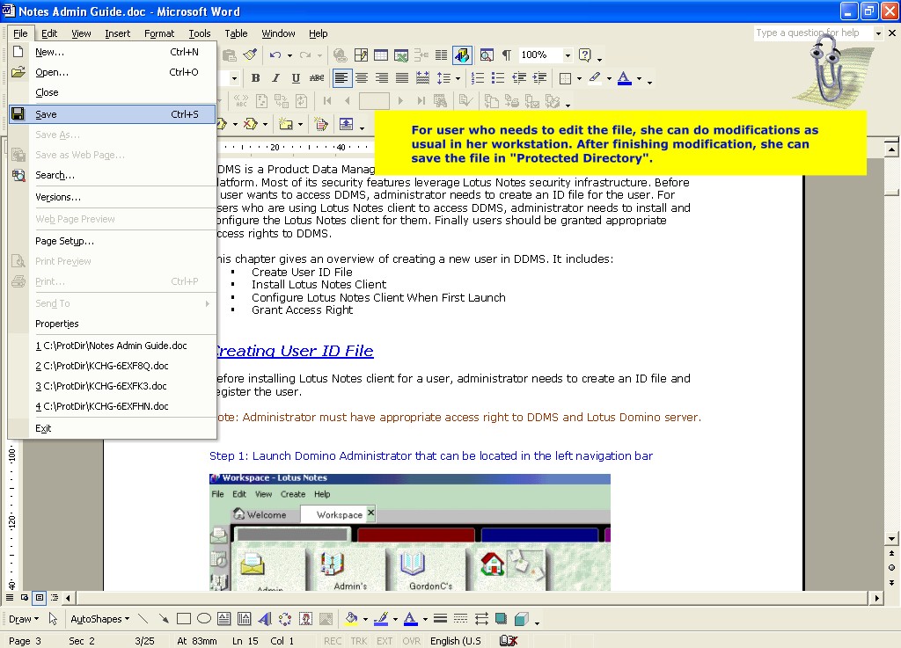Type in the help question box
Viewport: 901px width, 648px height.
coord(812,33)
